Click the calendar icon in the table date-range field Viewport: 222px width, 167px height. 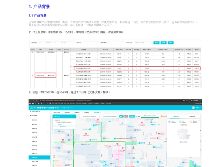click(x=40, y=42)
